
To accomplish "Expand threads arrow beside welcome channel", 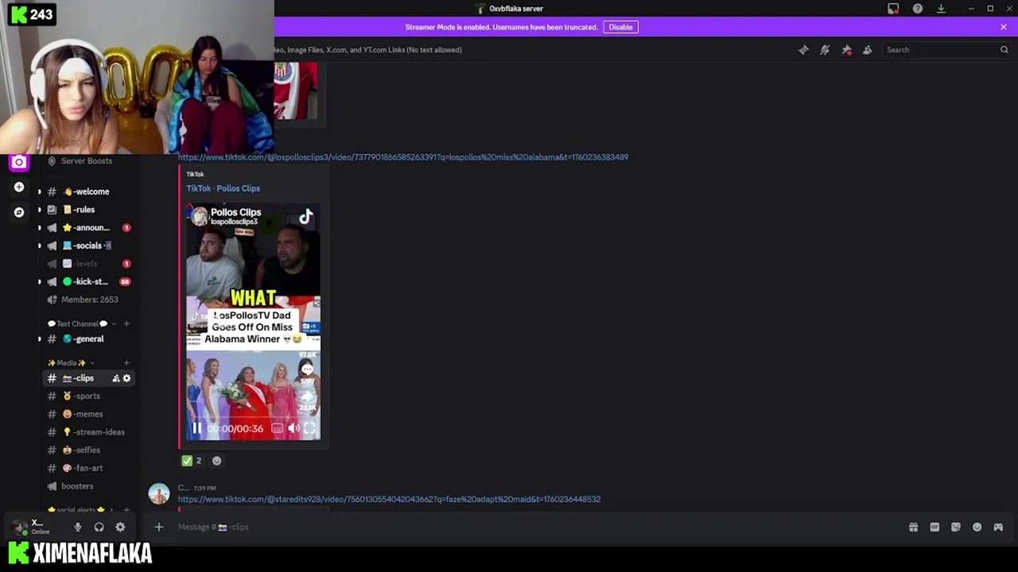I will (x=39, y=191).
